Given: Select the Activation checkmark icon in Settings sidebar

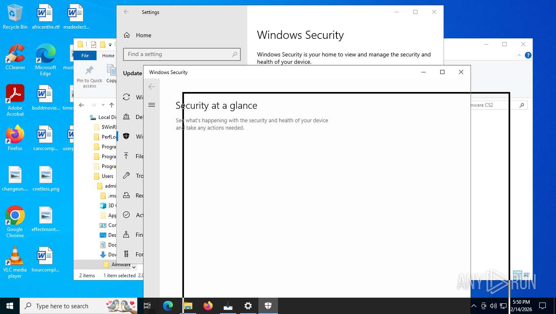Looking at the screenshot, I should click(x=127, y=215).
